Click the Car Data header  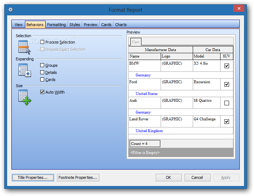213,50
